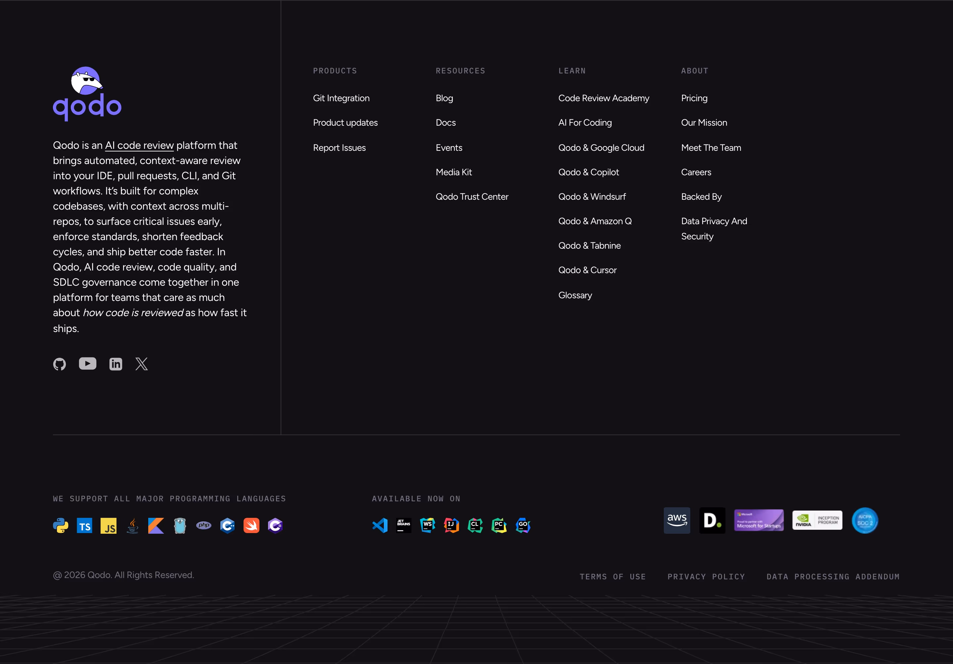Click the Java coffee cup icon
953x664 pixels.
tap(132, 525)
